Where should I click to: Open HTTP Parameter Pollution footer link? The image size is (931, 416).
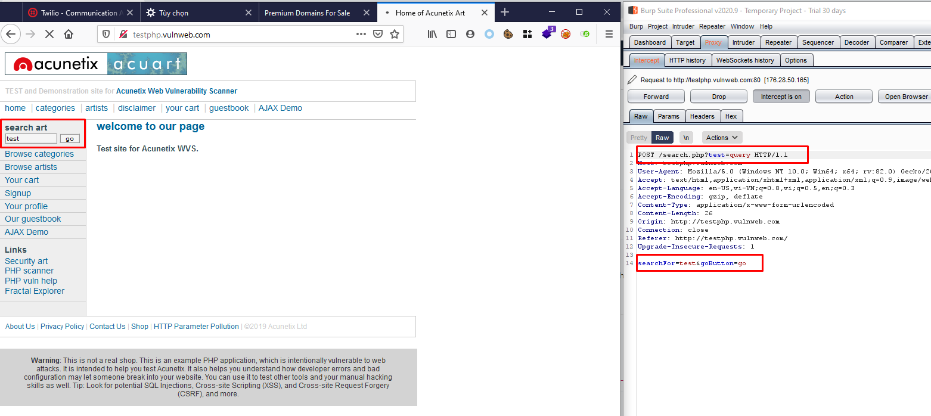(x=196, y=327)
